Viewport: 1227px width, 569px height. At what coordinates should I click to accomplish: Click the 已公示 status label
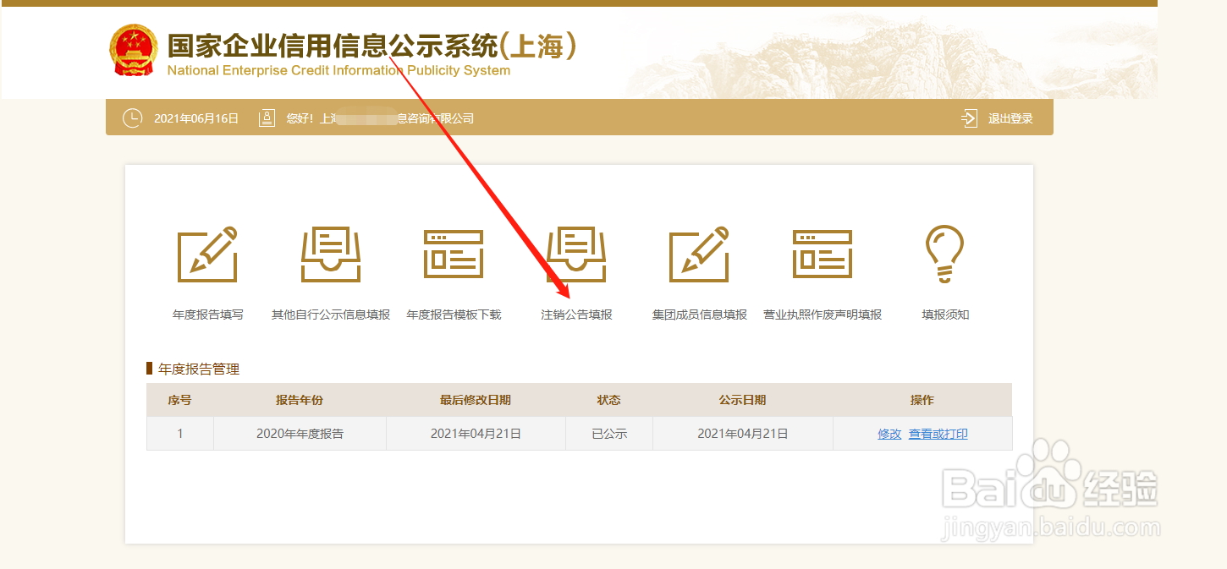pos(609,433)
